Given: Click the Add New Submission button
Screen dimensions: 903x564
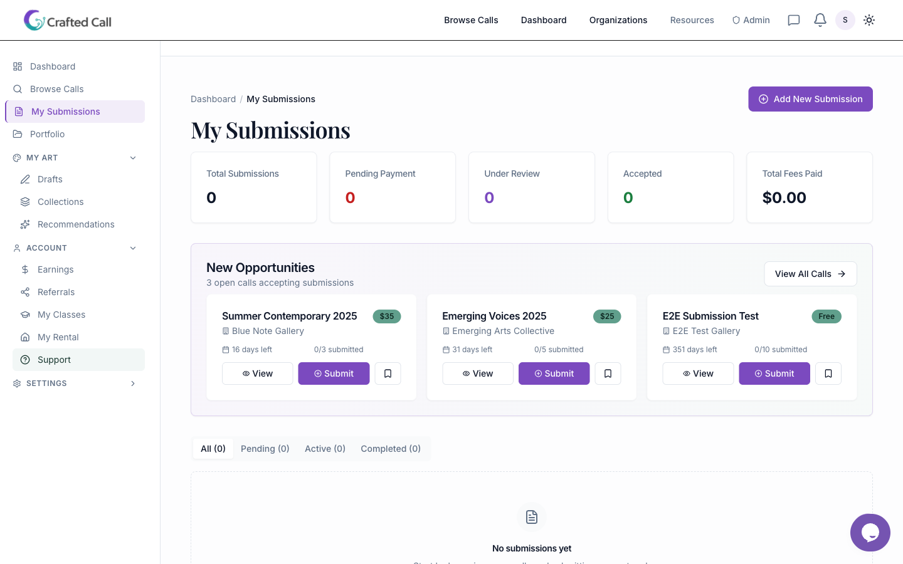Looking at the screenshot, I should [810, 99].
